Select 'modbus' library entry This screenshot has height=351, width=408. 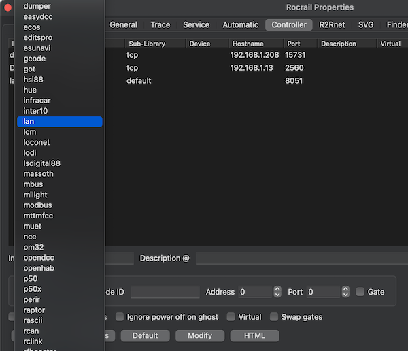[60, 205]
